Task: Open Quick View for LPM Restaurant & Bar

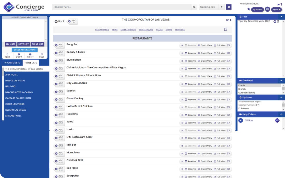Action: coord(205,138)
